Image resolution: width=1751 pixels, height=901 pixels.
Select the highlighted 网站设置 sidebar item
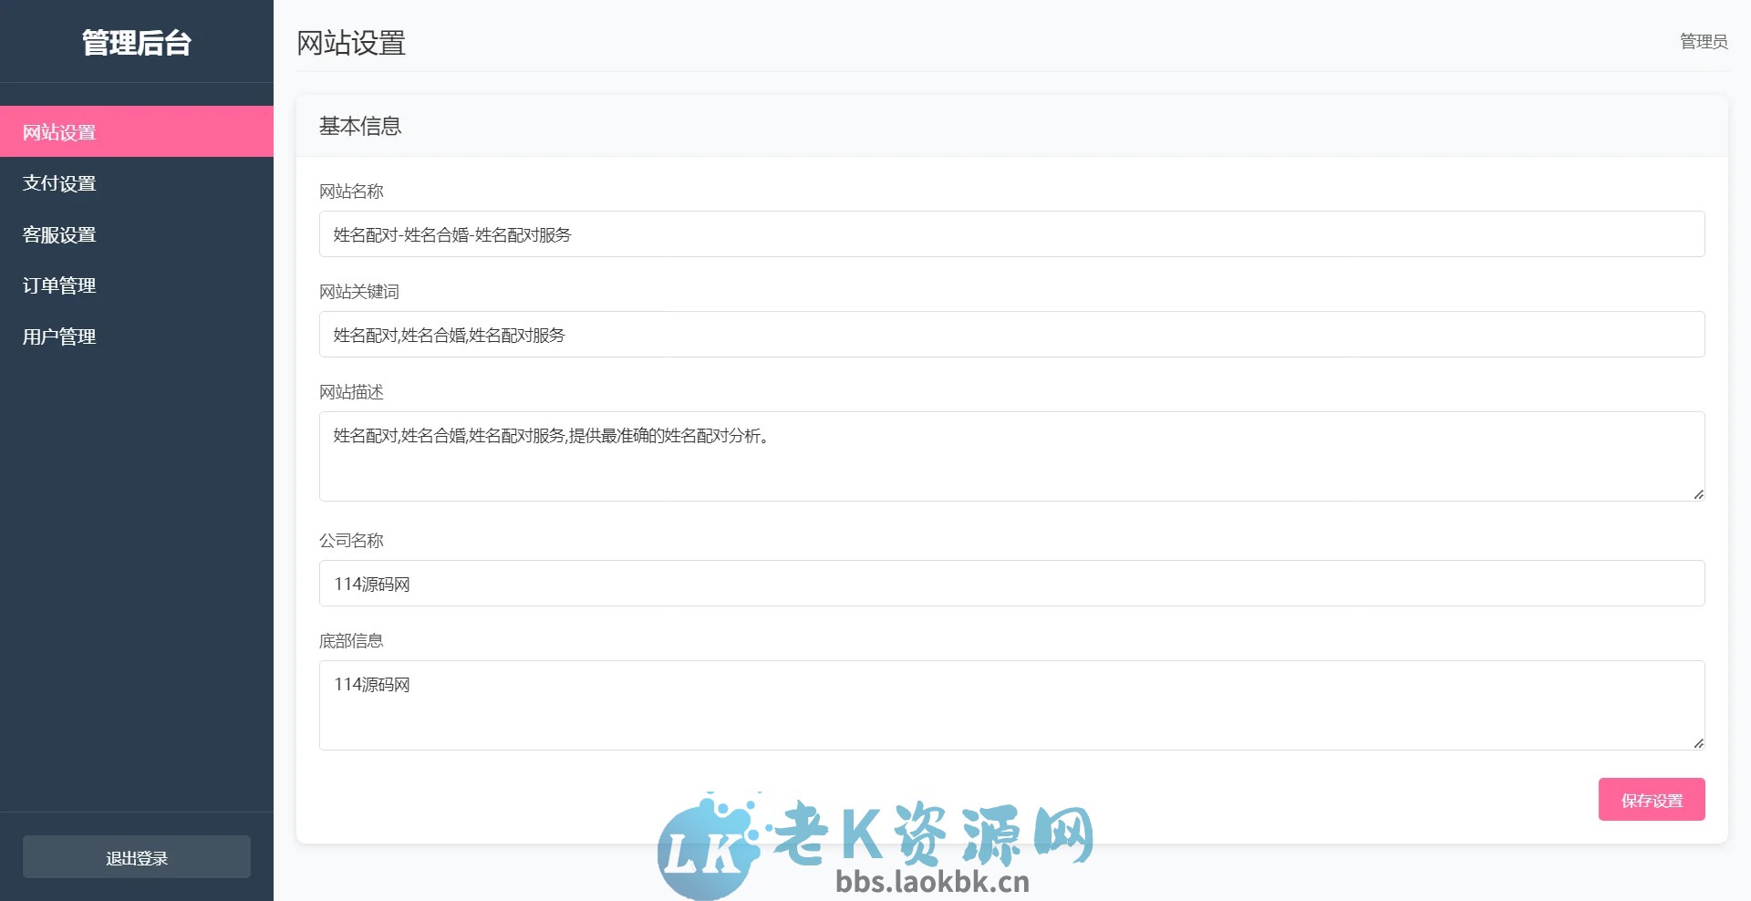coord(60,131)
